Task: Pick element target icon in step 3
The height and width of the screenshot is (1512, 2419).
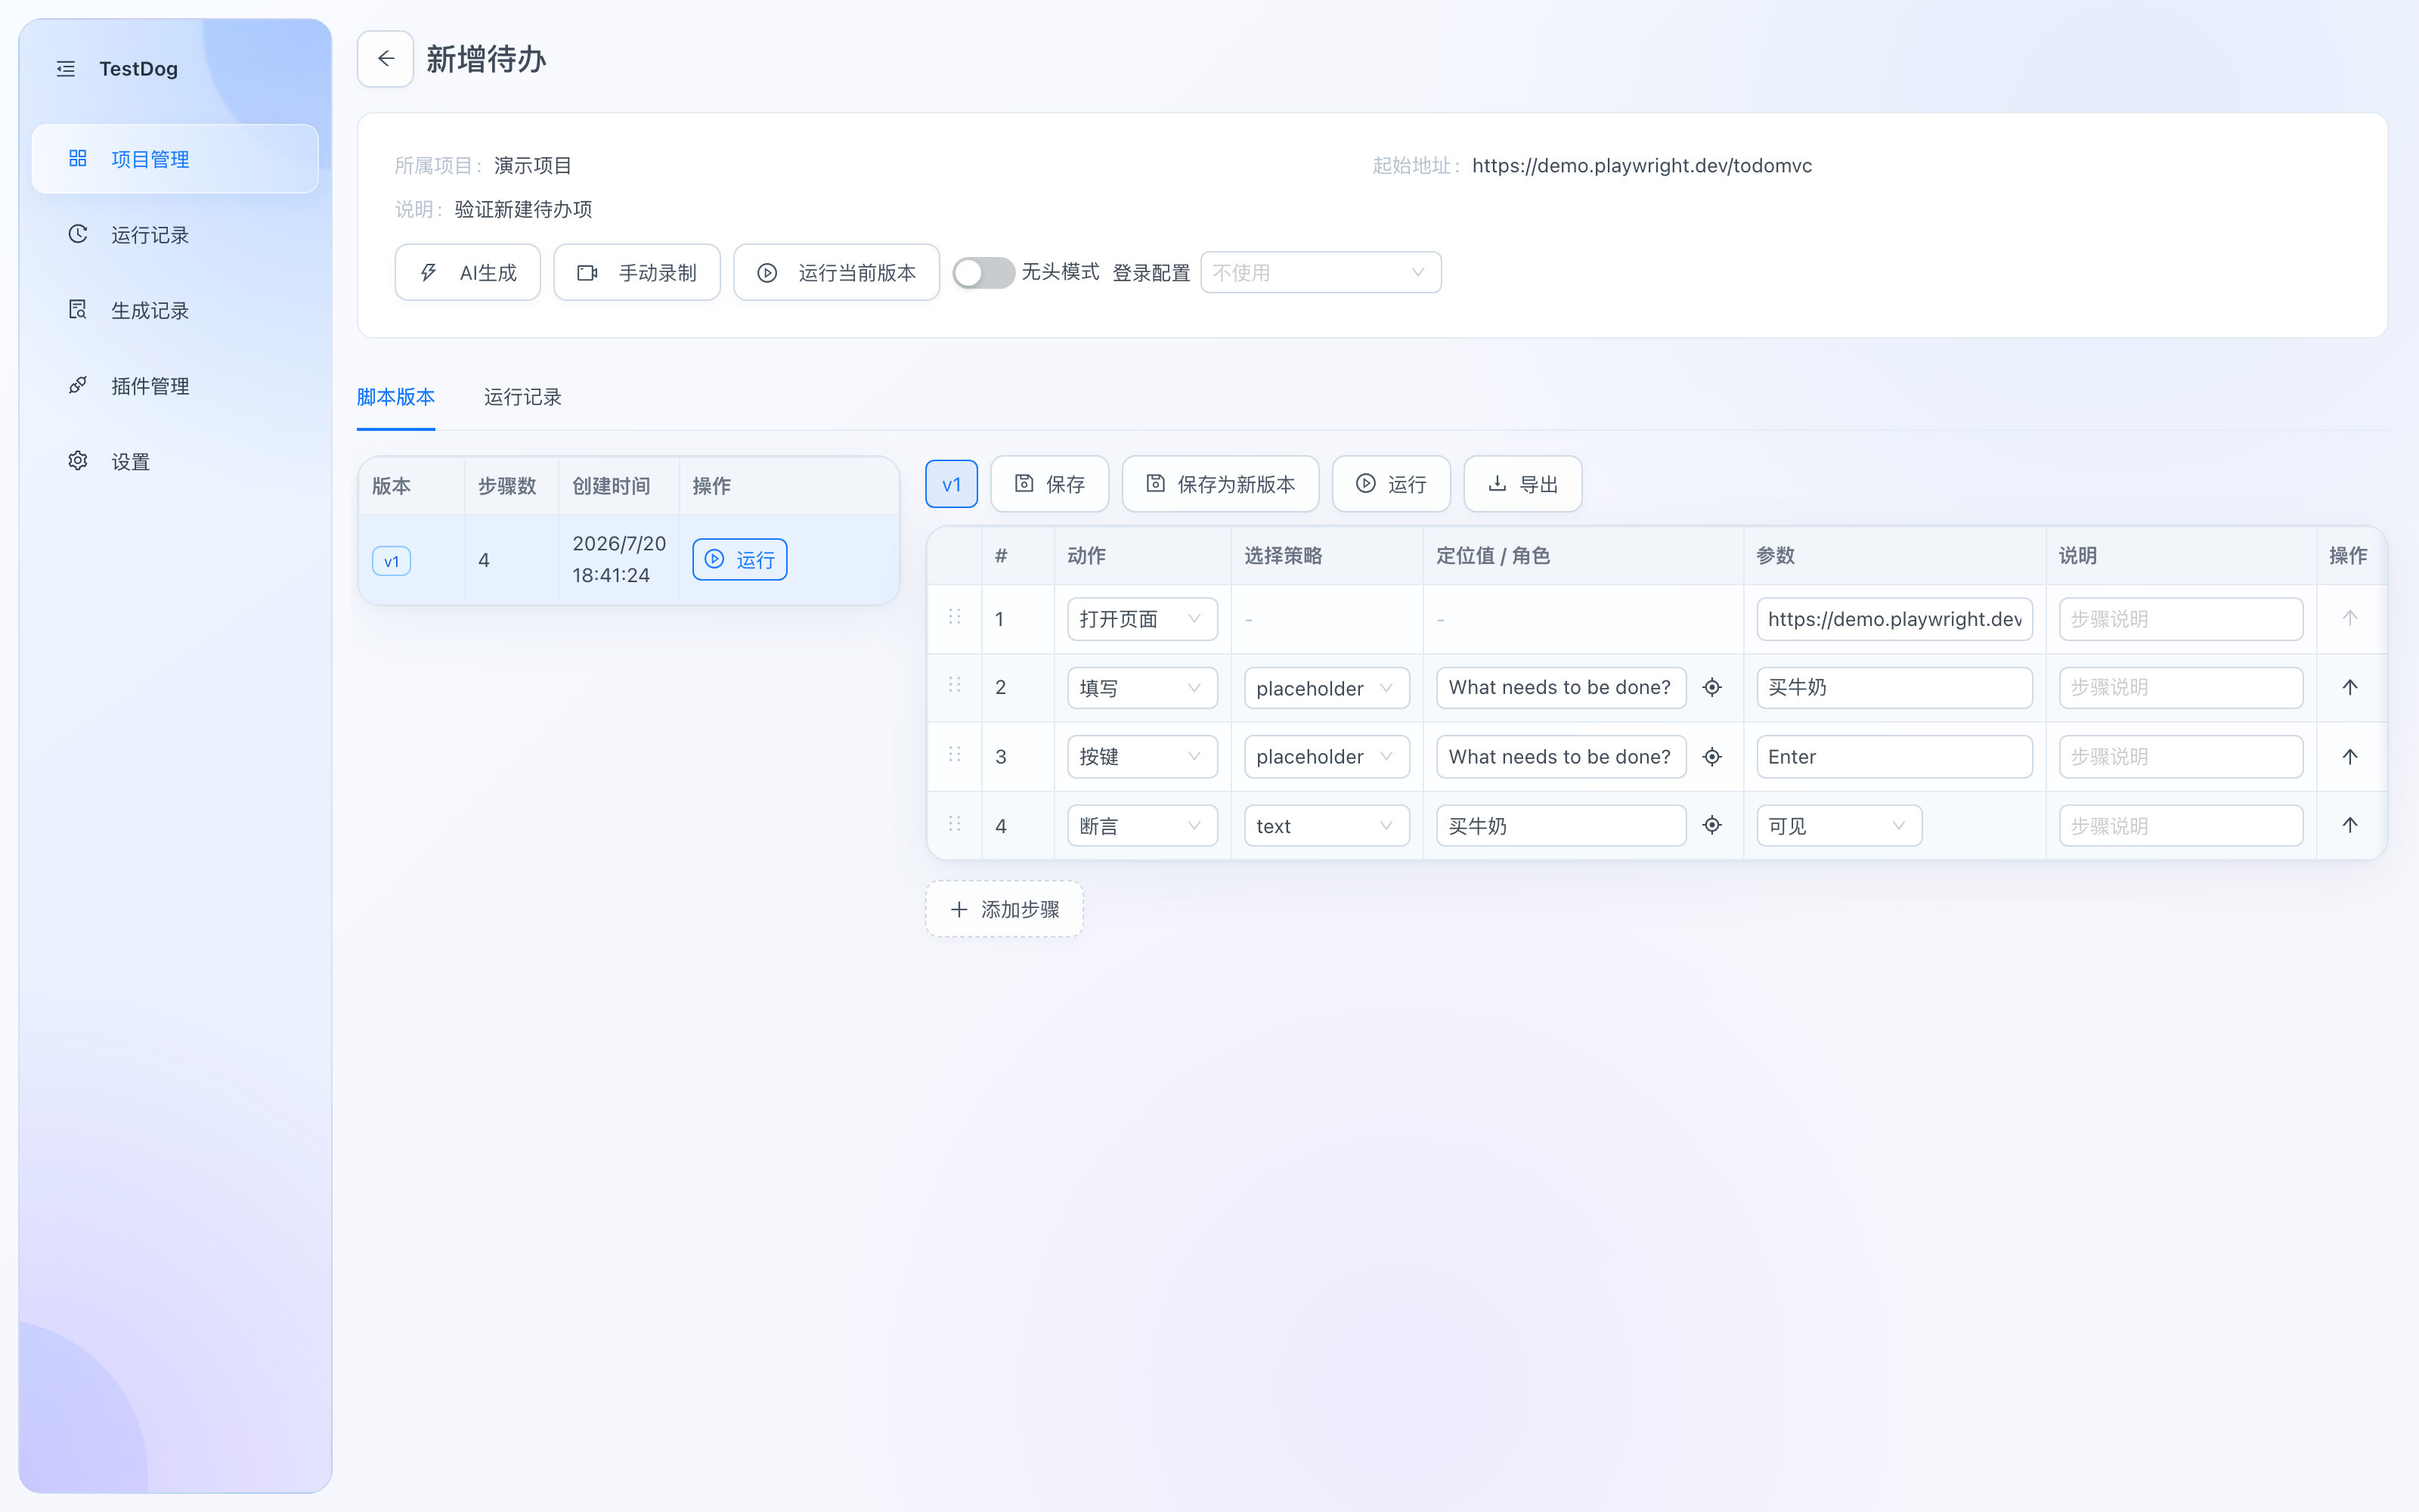Action: tap(1712, 757)
